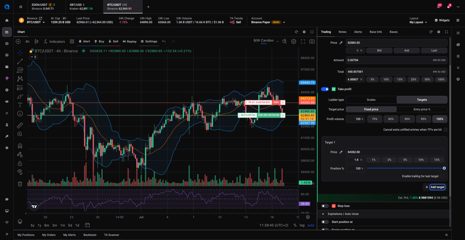Open the home page in left sidebar
The height and width of the screenshot is (240, 465).
pos(7,21)
